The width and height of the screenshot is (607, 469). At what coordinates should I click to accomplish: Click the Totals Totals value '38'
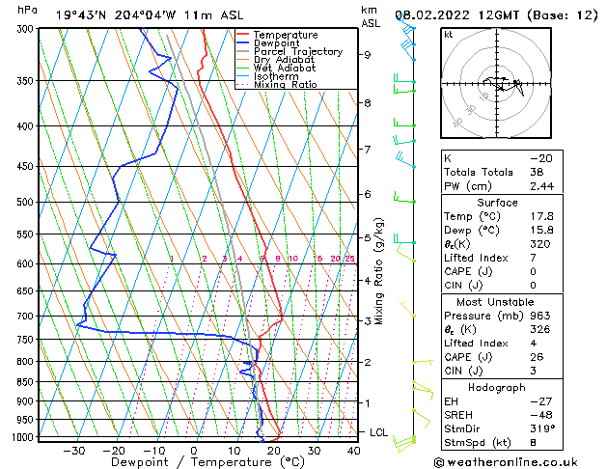(x=537, y=172)
